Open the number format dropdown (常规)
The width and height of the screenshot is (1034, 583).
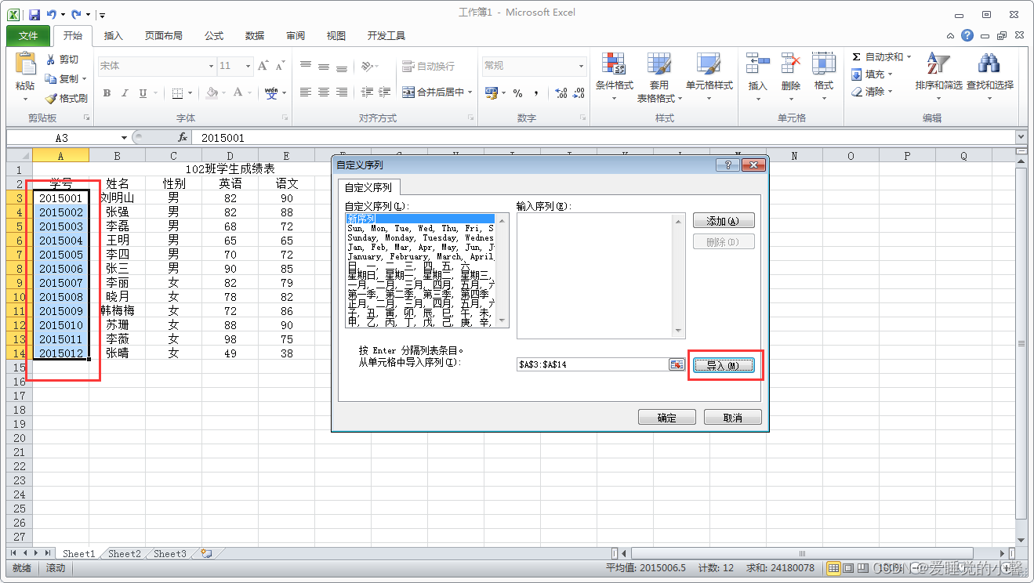point(581,66)
